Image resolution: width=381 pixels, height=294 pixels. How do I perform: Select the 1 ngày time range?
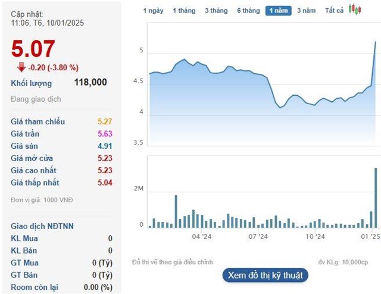[x=153, y=11]
